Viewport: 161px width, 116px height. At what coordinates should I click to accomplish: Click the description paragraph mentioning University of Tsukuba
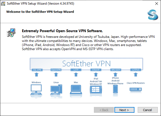tap(88, 43)
